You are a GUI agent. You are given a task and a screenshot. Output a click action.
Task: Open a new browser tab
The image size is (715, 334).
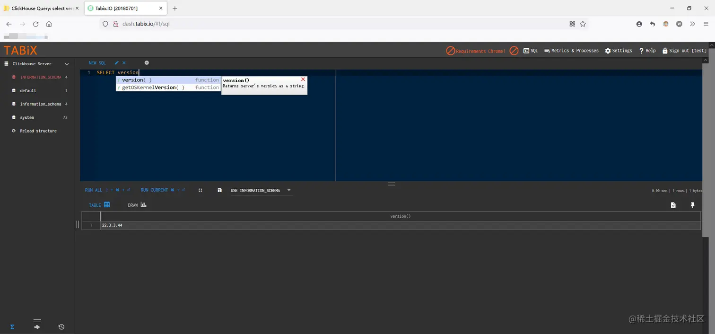[175, 9]
